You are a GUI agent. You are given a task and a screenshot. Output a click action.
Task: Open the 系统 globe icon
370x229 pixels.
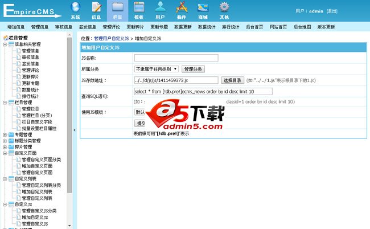[76, 7]
